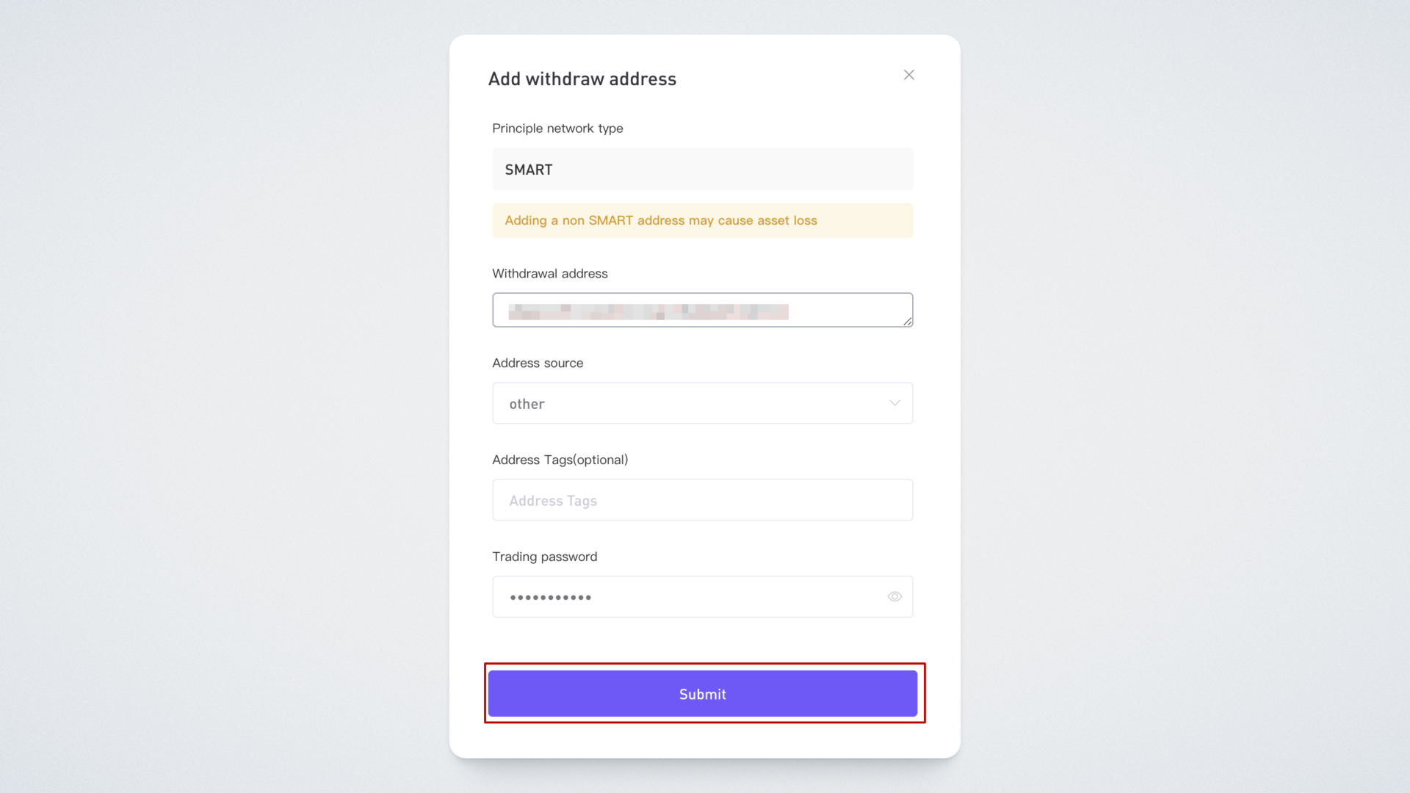Click the withdrawal address resize handle
The height and width of the screenshot is (793, 1410).
pos(908,322)
